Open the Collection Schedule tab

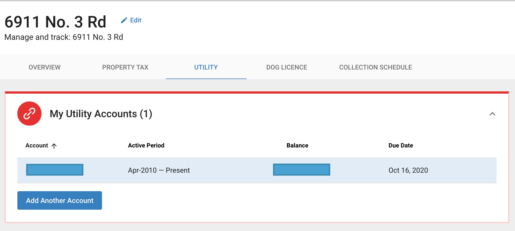(x=375, y=67)
